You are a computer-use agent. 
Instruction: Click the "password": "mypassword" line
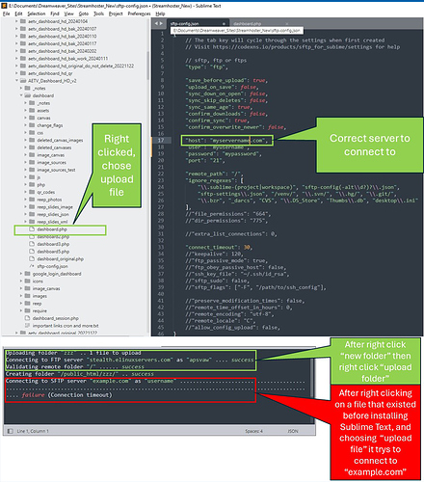224,153
